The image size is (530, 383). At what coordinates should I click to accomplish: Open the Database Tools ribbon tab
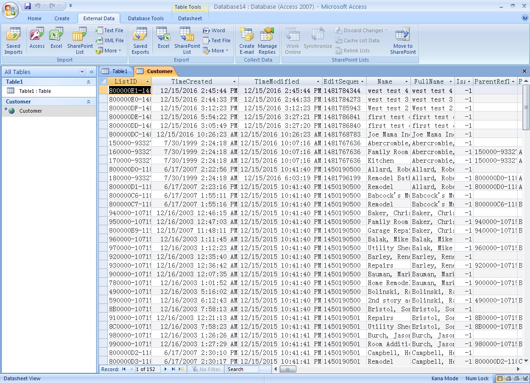pos(146,18)
